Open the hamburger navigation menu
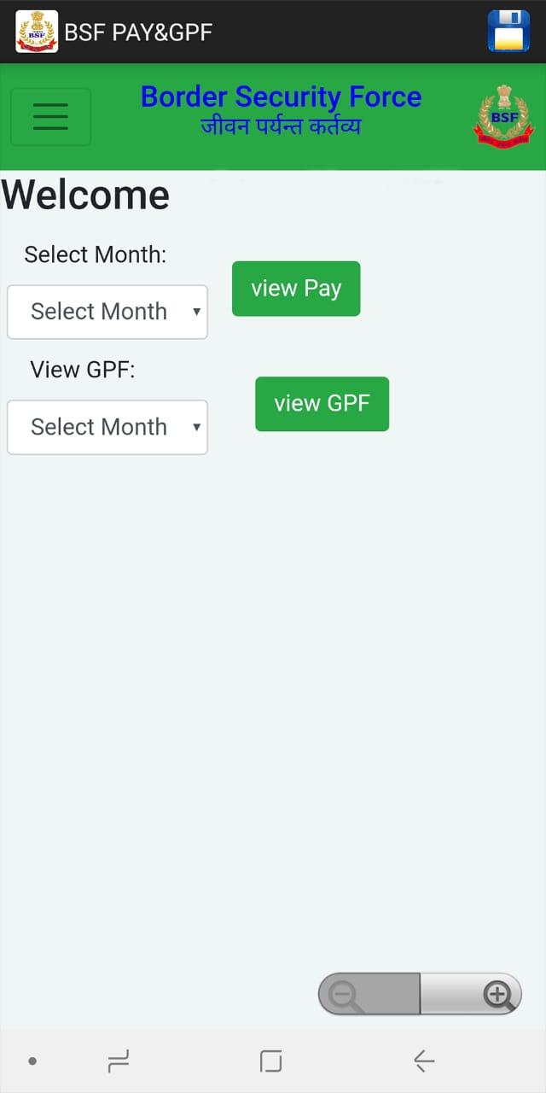Image resolution: width=546 pixels, height=1093 pixels. pos(51,116)
